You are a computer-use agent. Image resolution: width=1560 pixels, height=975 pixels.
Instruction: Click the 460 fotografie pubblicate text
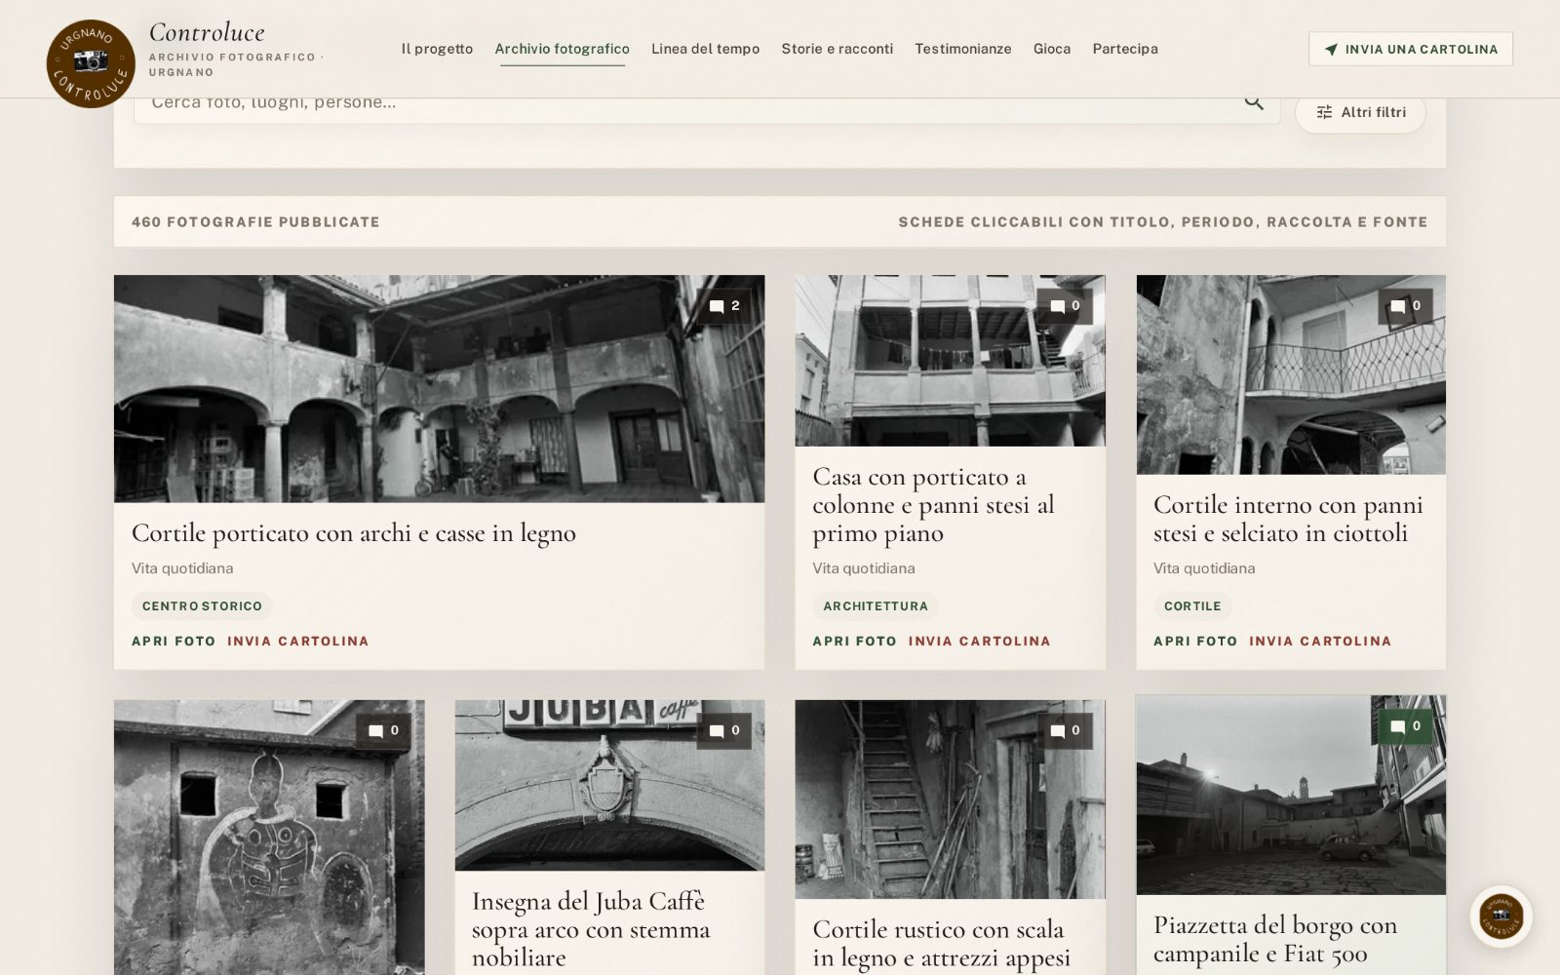[255, 222]
